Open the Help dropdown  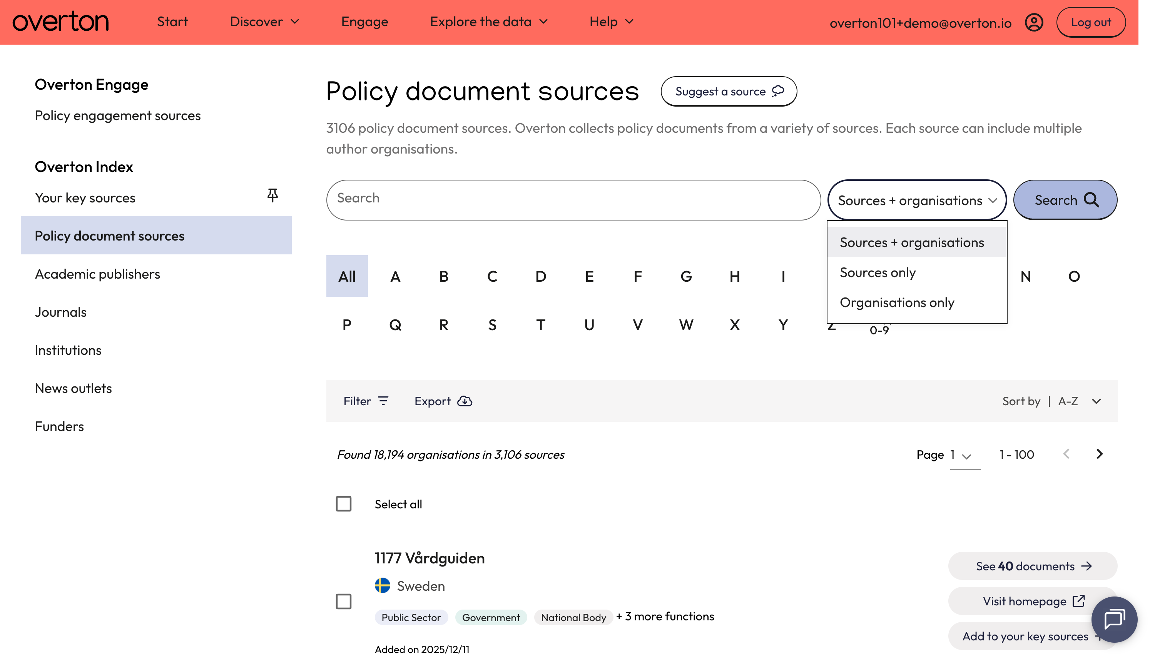(612, 22)
